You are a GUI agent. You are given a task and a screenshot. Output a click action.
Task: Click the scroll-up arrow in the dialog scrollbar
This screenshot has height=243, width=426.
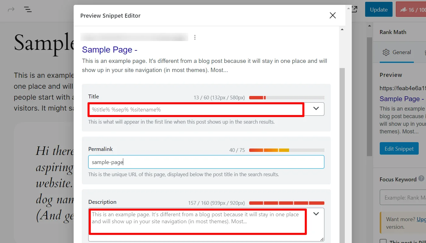pos(342,29)
